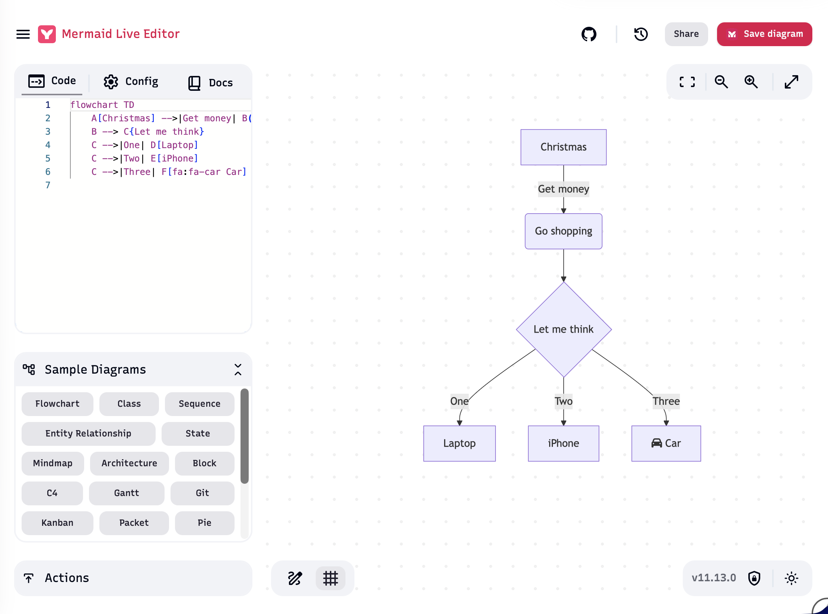Load the Mindmap sample diagram
The height and width of the screenshot is (614, 828).
click(52, 463)
